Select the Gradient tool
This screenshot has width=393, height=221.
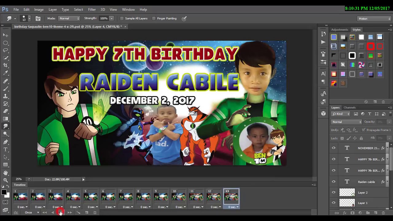[6, 118]
